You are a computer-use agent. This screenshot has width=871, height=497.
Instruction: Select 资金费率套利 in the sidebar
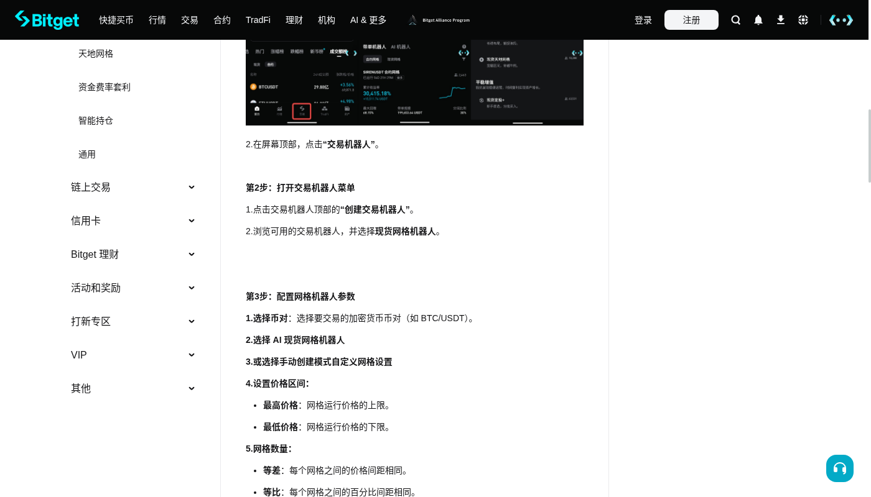pyautogui.click(x=105, y=87)
